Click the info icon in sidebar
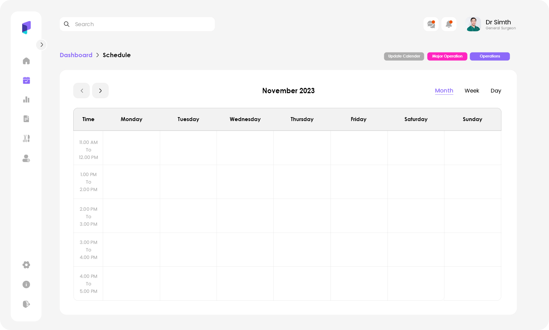Image resolution: width=549 pixels, height=330 pixels. (x=26, y=284)
